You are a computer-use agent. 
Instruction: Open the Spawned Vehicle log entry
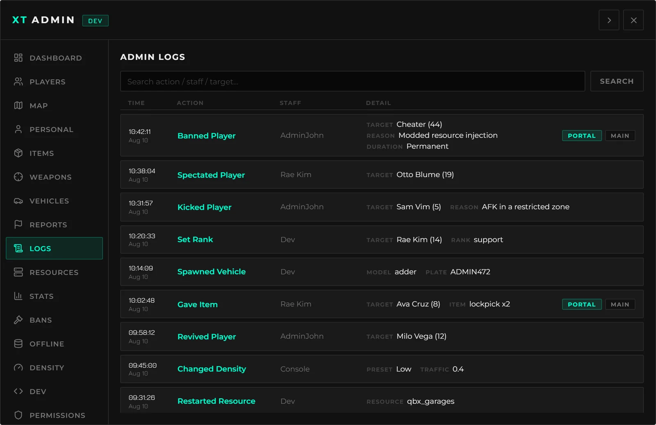382,272
